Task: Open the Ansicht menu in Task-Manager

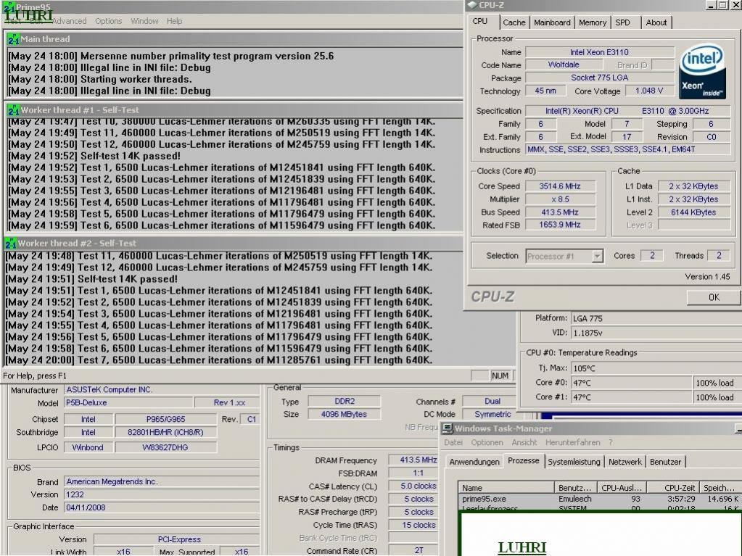Action: coord(524,442)
